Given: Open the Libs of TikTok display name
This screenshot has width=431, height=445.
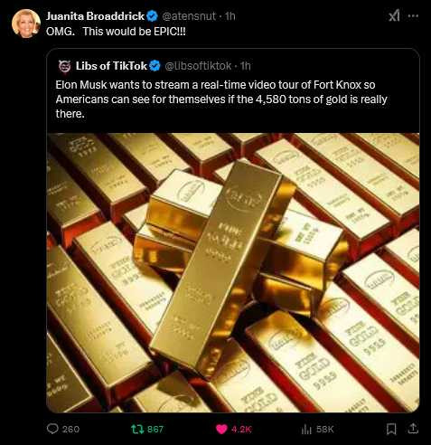Looking at the screenshot, I should (111, 66).
